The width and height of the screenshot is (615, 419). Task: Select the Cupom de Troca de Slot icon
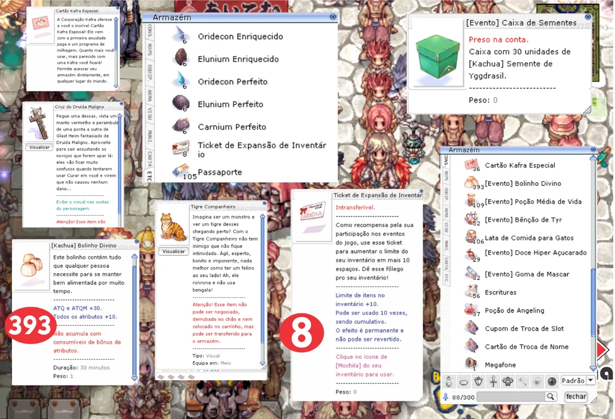[x=471, y=328]
